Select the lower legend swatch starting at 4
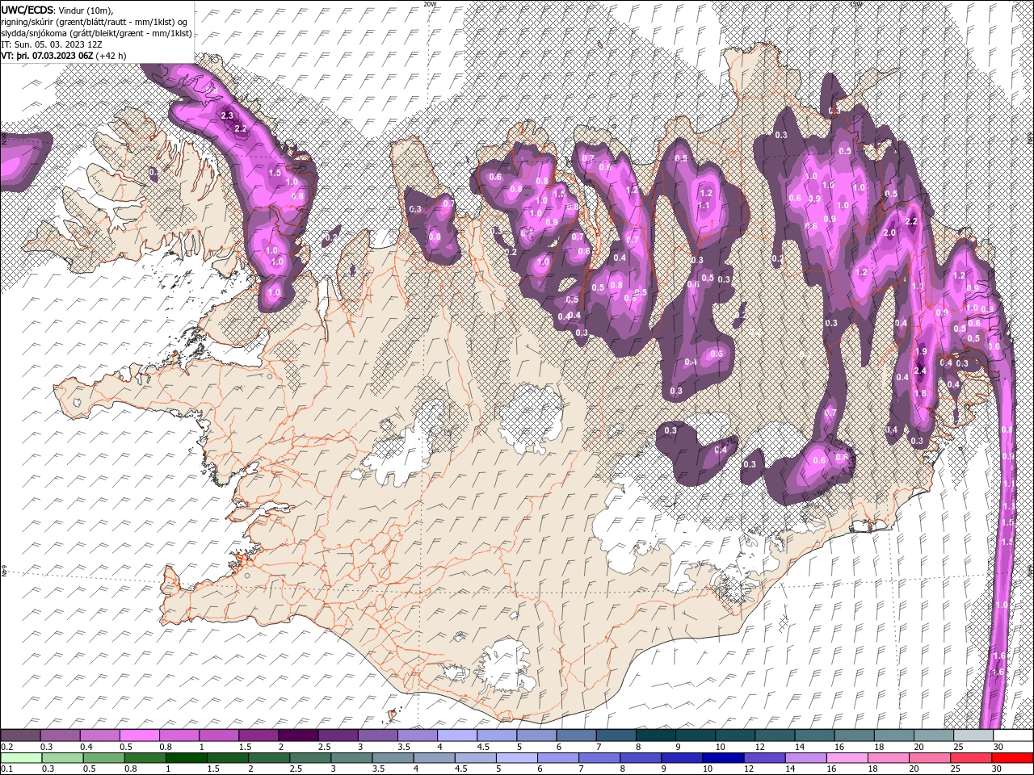 (x=434, y=758)
